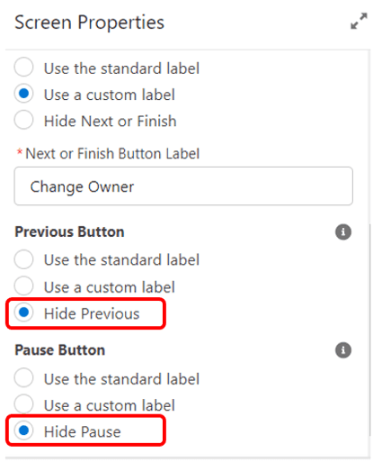Image resolution: width=382 pixels, height=471 pixels.
Task: Click the Hide Next or Finish label text
Action: 110,121
